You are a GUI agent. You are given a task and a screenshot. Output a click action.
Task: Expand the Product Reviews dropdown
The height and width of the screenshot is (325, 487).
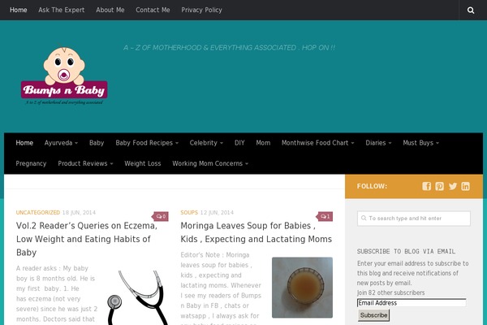tap(85, 163)
